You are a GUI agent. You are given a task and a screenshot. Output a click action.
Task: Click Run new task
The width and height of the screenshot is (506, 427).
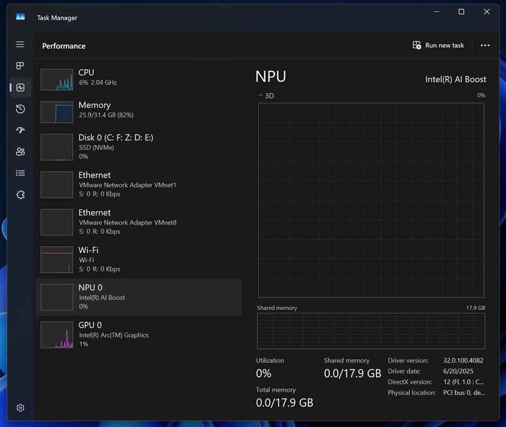tap(438, 45)
